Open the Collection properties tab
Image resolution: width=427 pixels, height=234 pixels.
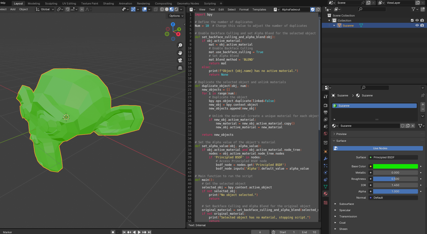point(326,143)
